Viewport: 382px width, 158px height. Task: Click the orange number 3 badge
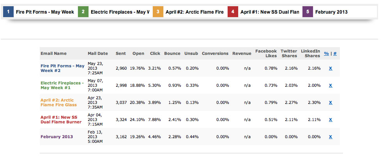(158, 12)
